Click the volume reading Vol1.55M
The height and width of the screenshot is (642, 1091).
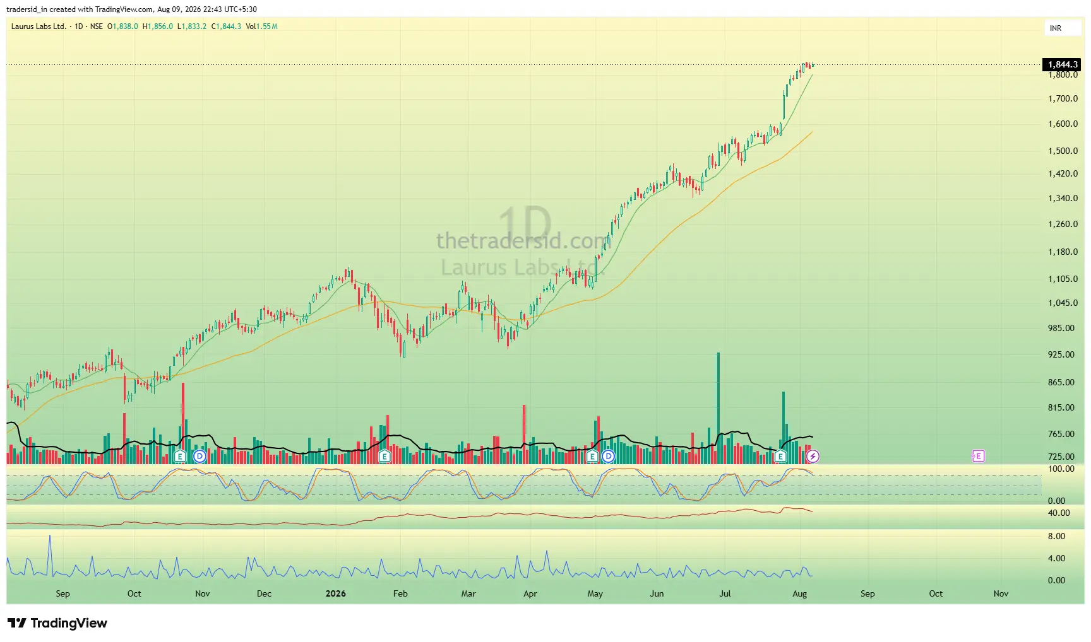point(262,26)
